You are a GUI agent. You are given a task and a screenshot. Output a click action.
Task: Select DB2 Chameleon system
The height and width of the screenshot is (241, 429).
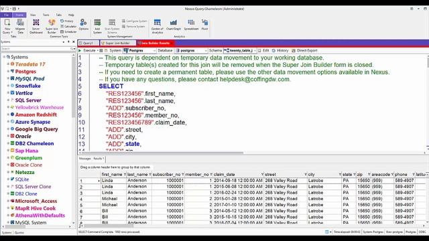click(x=34, y=143)
